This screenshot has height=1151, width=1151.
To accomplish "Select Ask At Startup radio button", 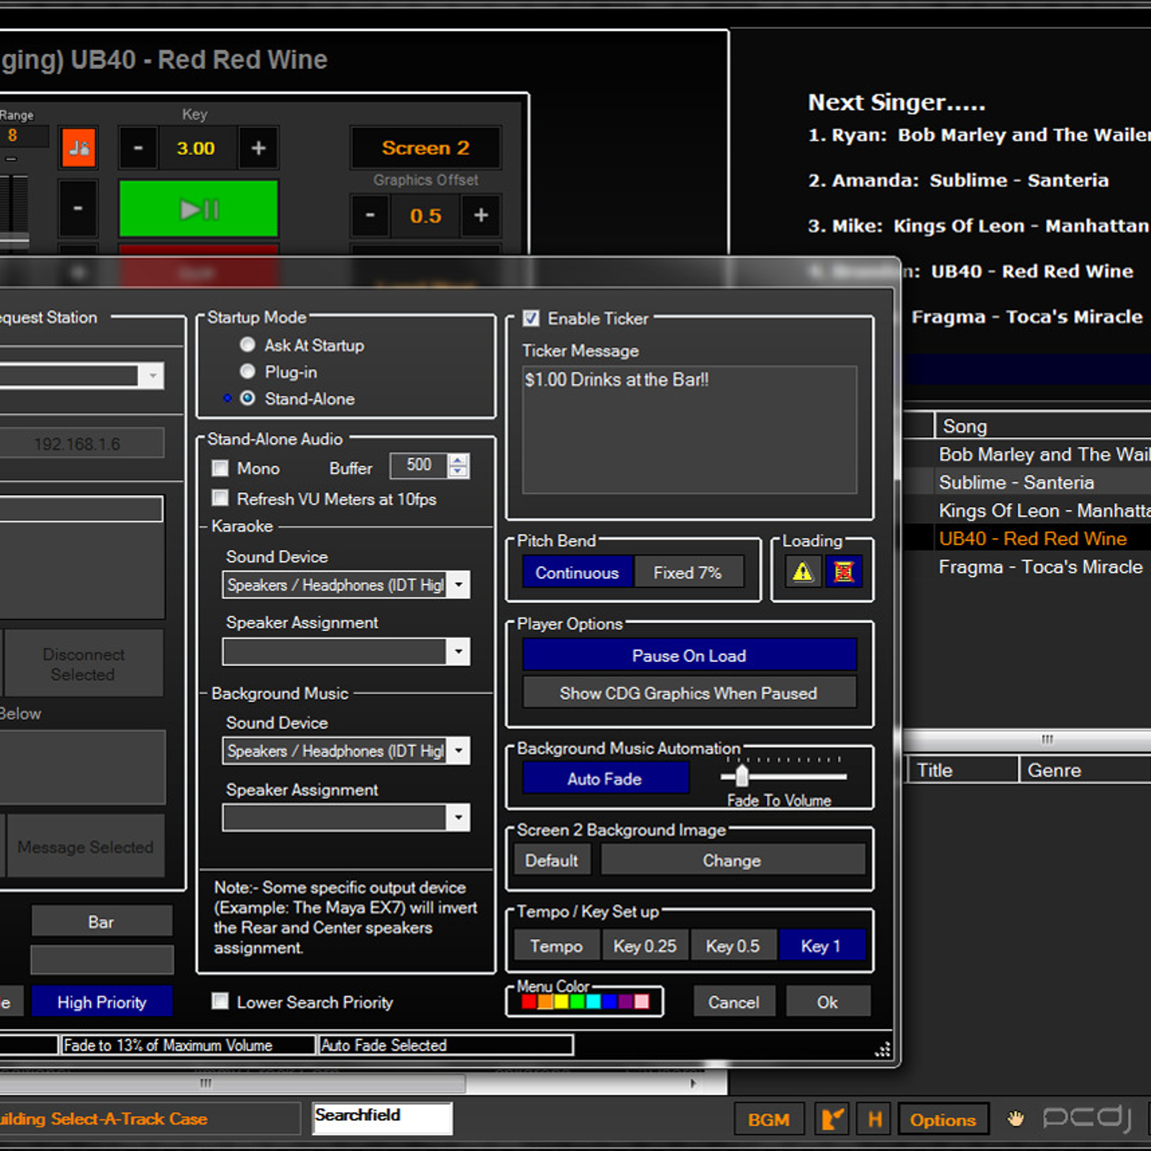I will (247, 345).
